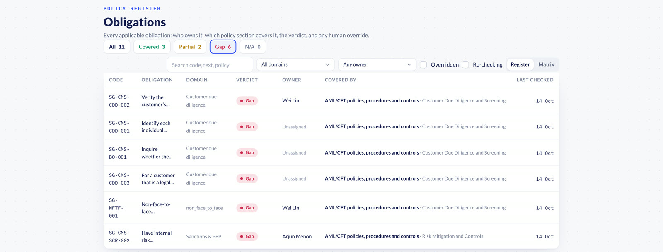
Task: Select the Gap filter chip
Action: pos(223,47)
